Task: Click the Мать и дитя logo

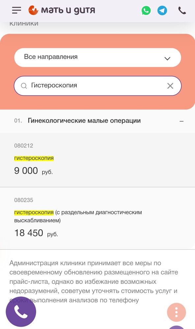Action: pos(62,10)
